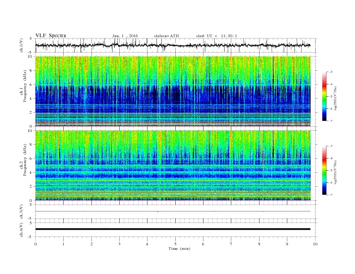355x274 pixels.
Task: Click the ch.2 spectrogram color scale bar
Action: pyautogui.click(x=324, y=170)
